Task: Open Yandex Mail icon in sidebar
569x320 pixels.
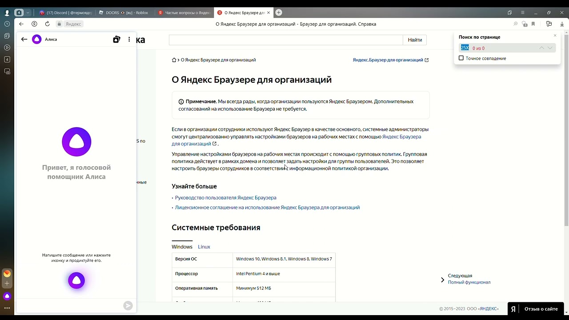Action: pos(7,274)
